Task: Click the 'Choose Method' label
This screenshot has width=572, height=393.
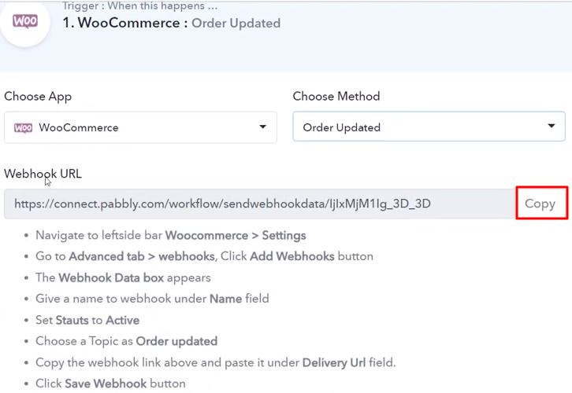Action: point(336,97)
